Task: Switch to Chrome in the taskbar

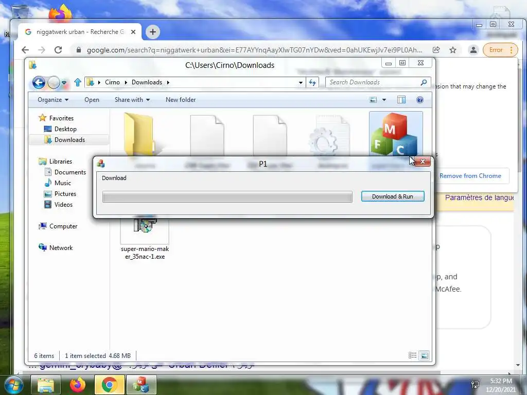Action: tap(110, 385)
